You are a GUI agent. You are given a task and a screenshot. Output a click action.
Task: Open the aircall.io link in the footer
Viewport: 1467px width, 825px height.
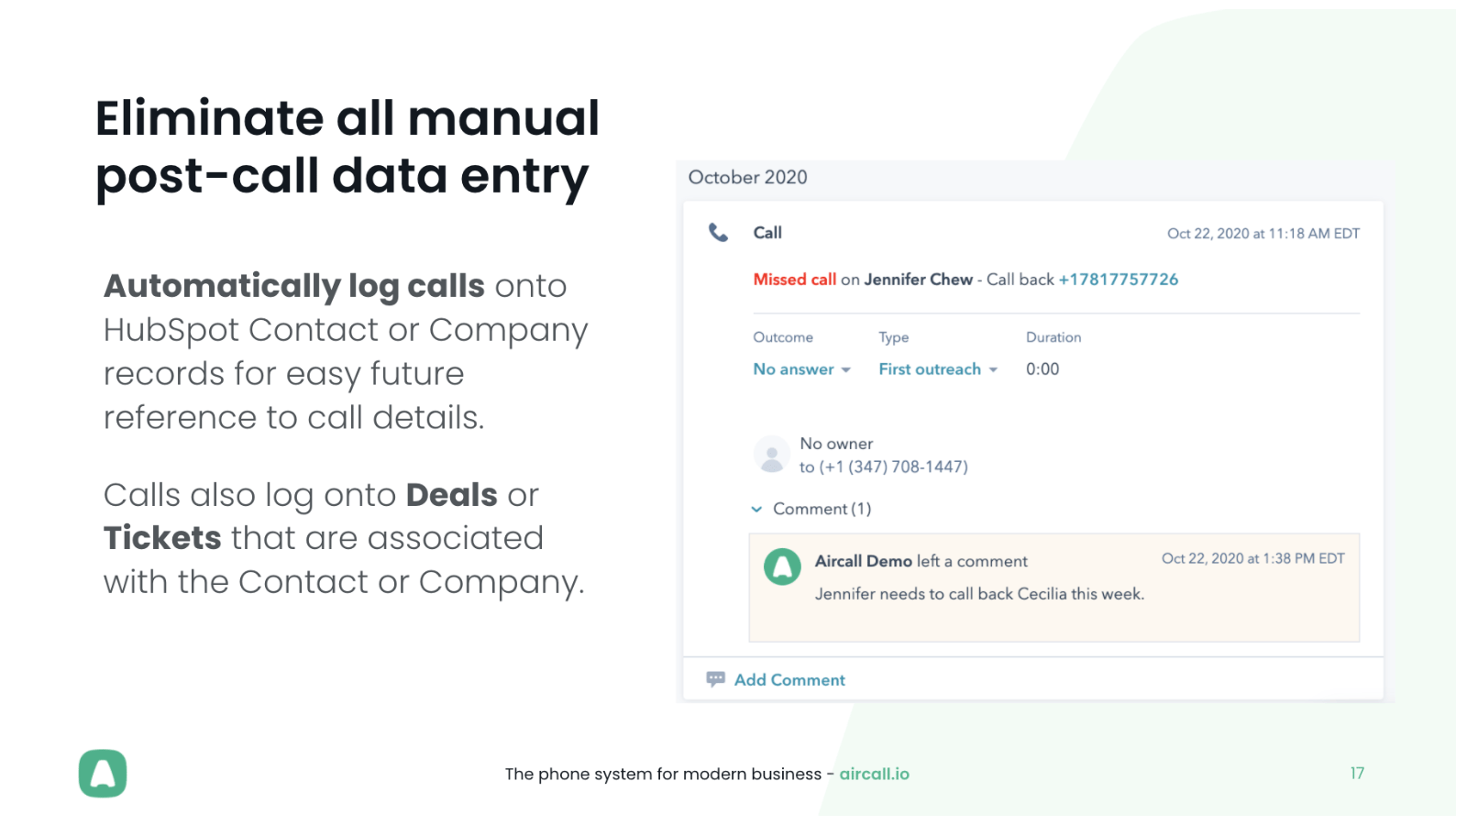click(x=874, y=774)
